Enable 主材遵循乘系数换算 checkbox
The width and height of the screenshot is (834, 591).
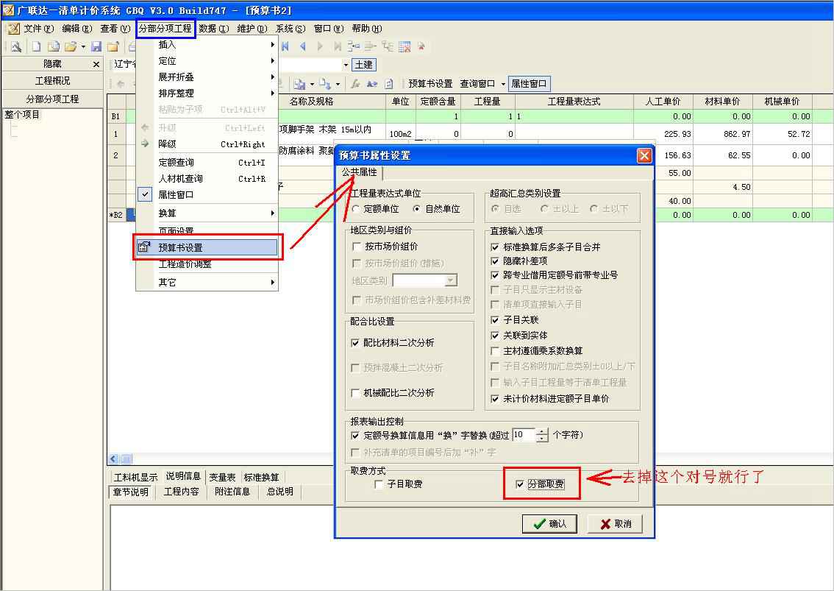tap(495, 351)
